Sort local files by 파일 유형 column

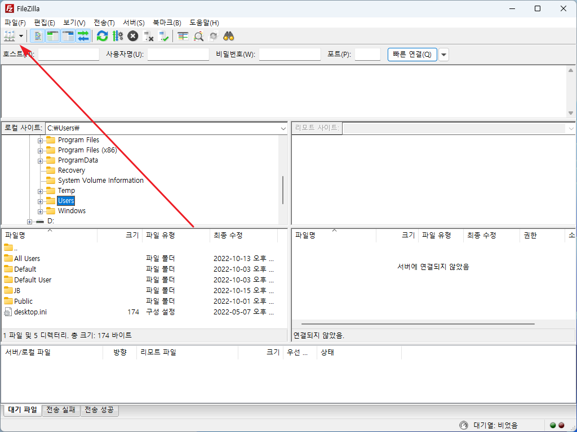pos(176,235)
